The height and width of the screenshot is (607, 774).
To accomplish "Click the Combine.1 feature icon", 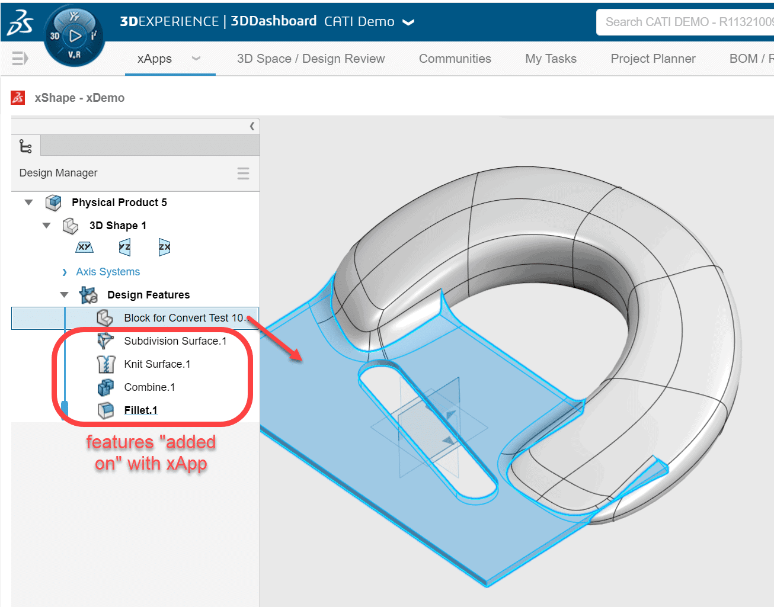I will click(105, 387).
